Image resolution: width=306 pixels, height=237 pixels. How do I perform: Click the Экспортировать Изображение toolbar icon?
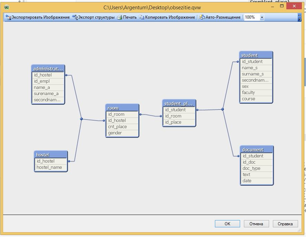coord(8,17)
